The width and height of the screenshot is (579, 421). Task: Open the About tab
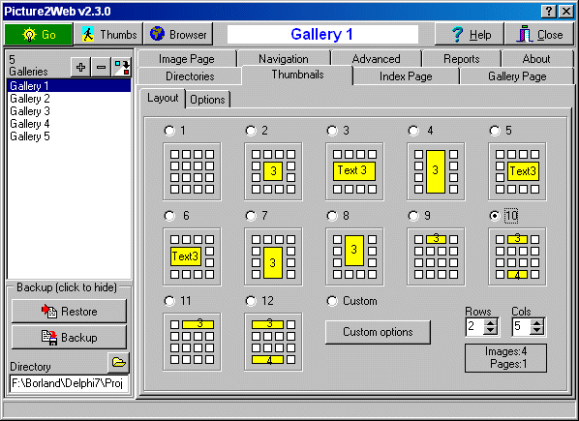click(536, 59)
